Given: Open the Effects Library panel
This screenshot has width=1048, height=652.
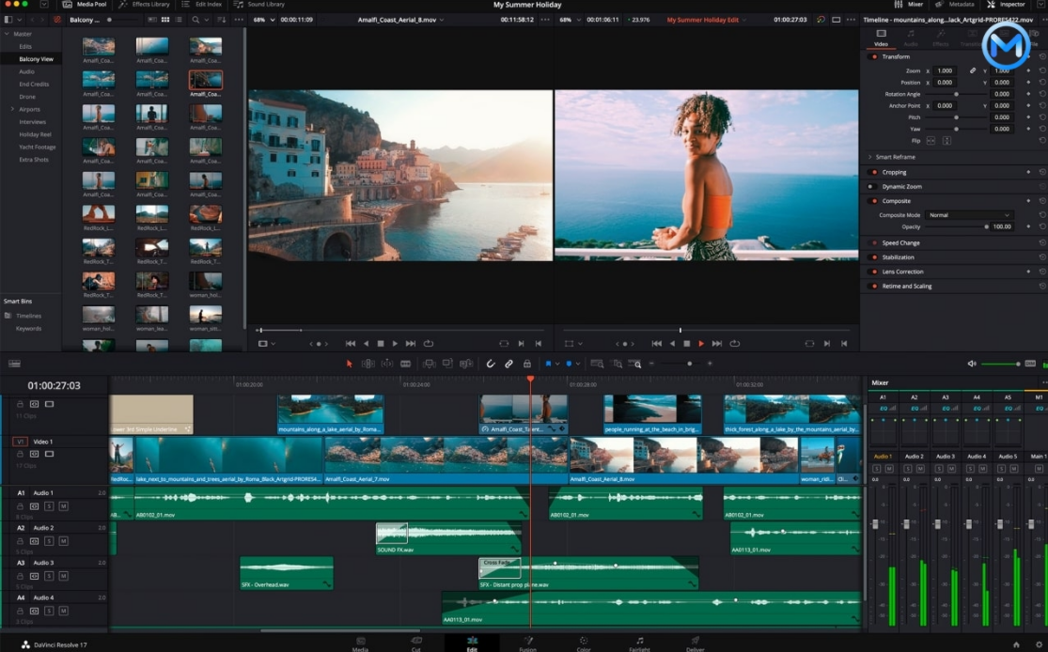Looking at the screenshot, I should [x=145, y=4].
